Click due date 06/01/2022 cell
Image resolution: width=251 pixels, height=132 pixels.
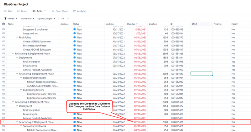coord(140,94)
